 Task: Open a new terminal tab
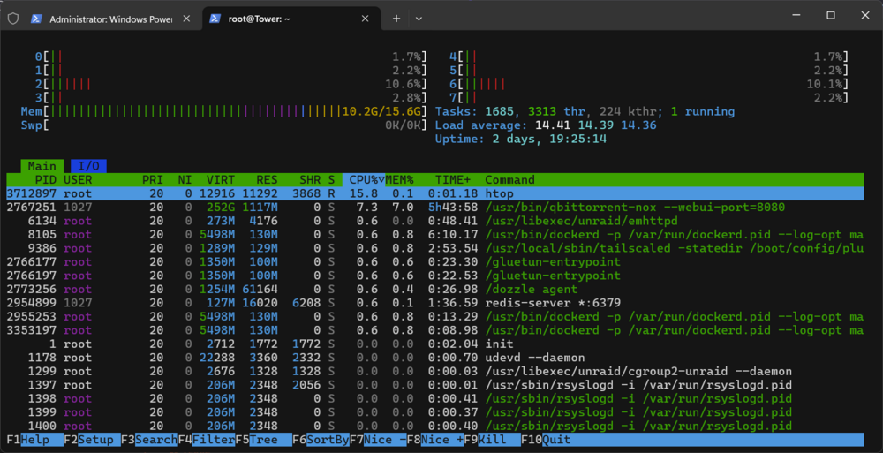coord(396,19)
